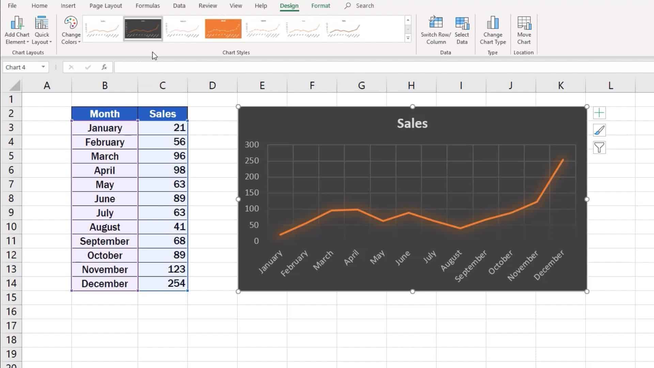654x368 pixels.
Task: Click the Insert Function fx icon
Action: [104, 67]
